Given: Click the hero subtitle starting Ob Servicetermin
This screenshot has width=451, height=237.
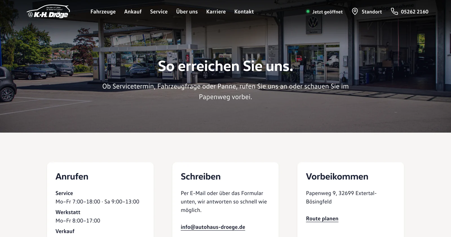Looking at the screenshot, I should pyautogui.click(x=225, y=91).
